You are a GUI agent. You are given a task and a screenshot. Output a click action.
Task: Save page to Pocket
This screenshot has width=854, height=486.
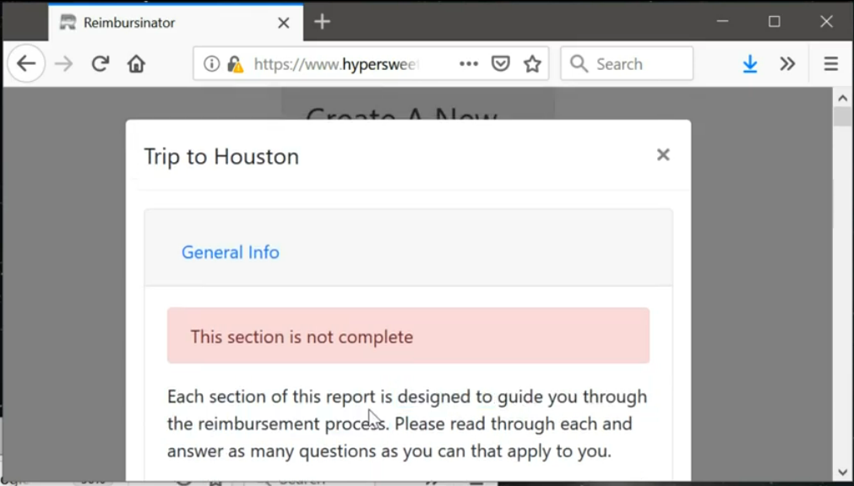pos(500,63)
